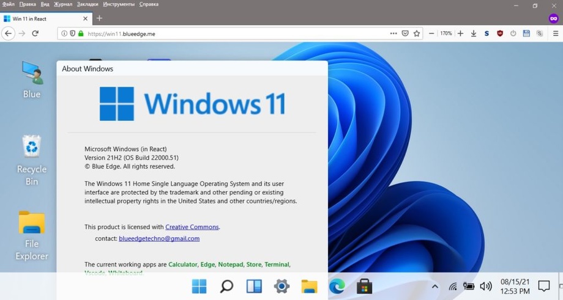The image size is (563, 300).
Task: Launch Microsoft Edge from taskbar
Action: (337, 287)
